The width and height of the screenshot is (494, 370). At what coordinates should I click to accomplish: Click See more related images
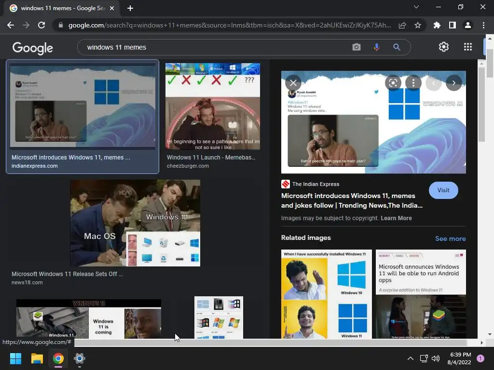(450, 238)
